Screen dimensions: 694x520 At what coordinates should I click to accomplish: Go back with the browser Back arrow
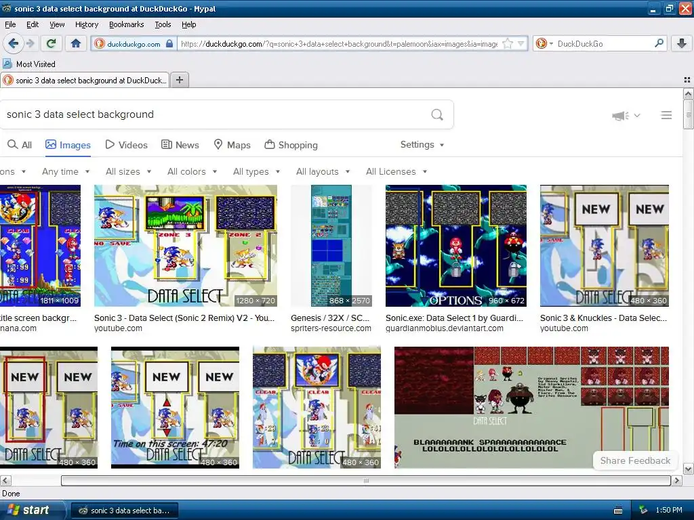[13, 43]
